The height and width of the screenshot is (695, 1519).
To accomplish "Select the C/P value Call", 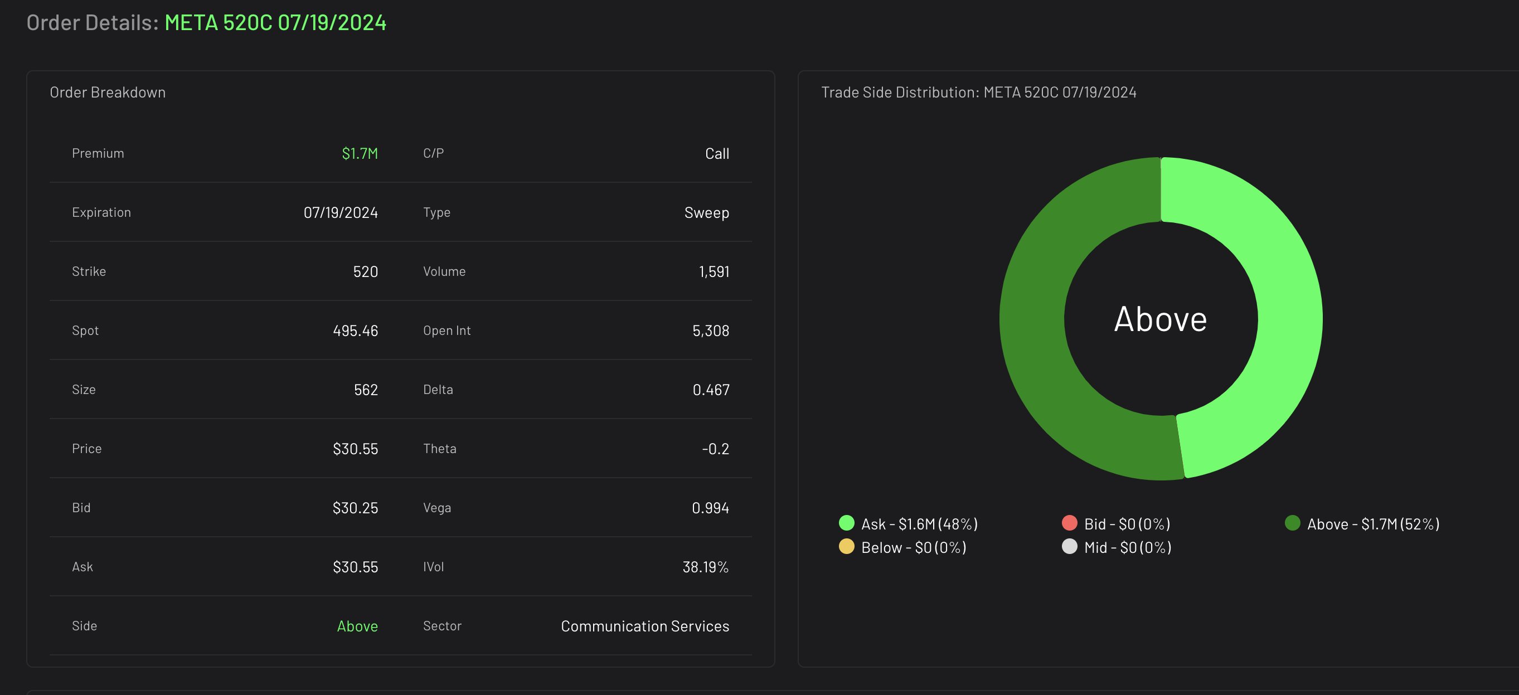I will (x=717, y=153).
